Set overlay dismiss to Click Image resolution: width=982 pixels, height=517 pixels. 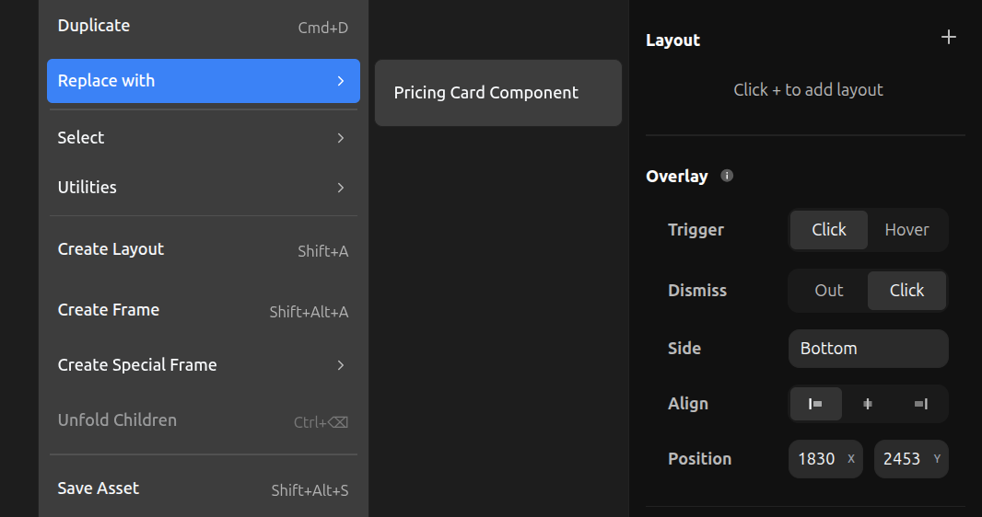point(906,291)
